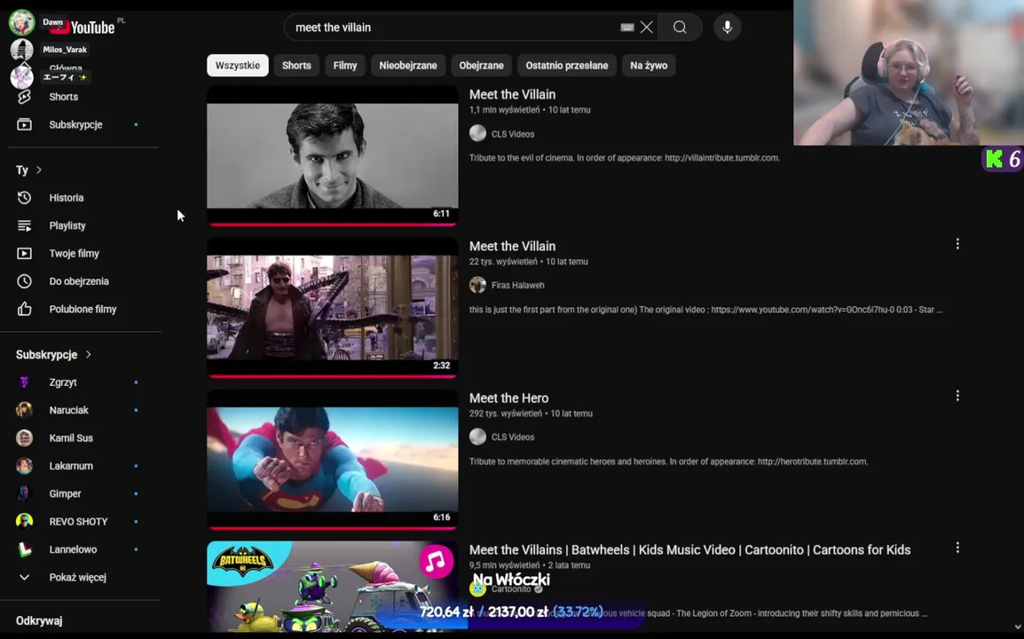This screenshot has width=1024, height=639.
Task: Open Zgrzyt channel subscription
Action: (x=63, y=383)
